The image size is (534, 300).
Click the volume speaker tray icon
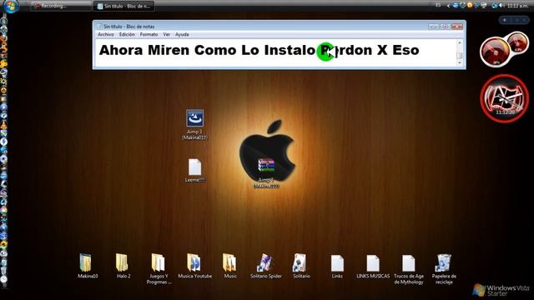pos(501,6)
